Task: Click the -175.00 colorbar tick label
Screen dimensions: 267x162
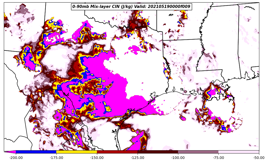Action: tap(56, 158)
